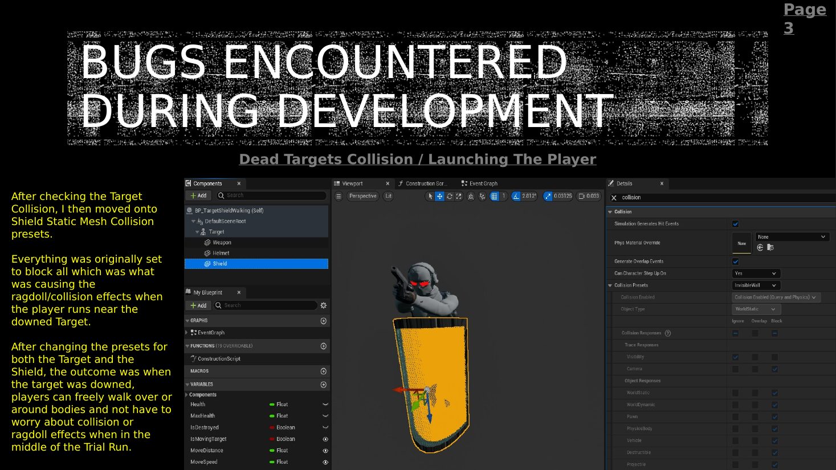Open Collision Presets InvisibleWall dropdown
The image size is (836, 470).
click(756, 285)
